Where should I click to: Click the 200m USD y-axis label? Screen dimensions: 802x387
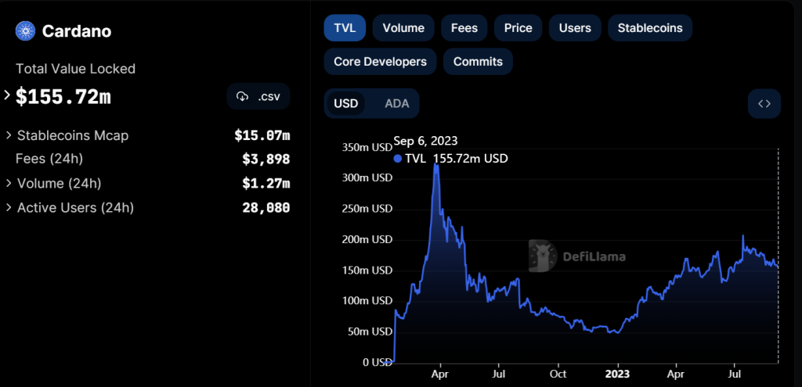pyautogui.click(x=367, y=239)
